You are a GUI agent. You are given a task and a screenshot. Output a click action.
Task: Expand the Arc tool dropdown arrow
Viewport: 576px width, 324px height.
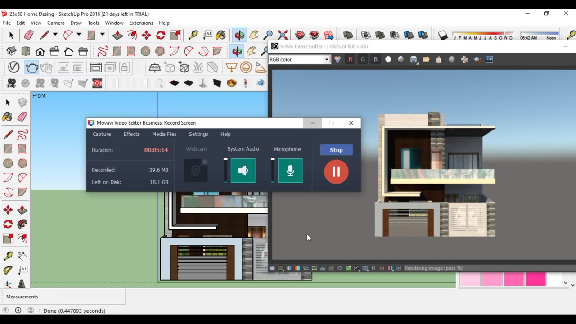[79, 35]
